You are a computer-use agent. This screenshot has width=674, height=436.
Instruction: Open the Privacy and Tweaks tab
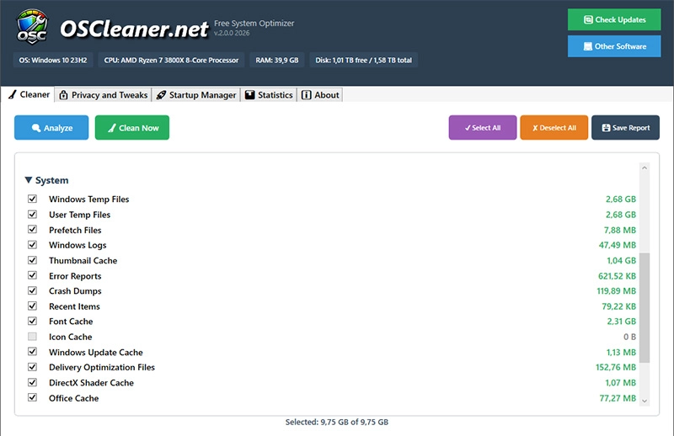pyautogui.click(x=103, y=95)
